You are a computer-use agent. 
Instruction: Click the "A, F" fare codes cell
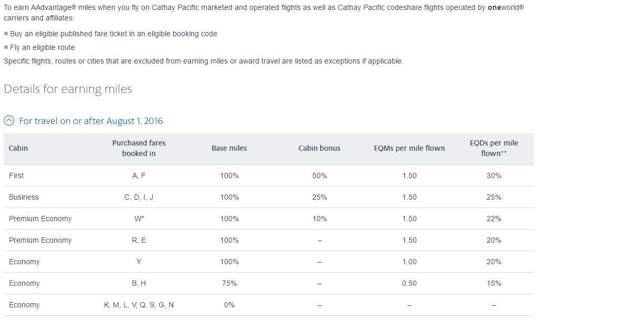coord(139,175)
